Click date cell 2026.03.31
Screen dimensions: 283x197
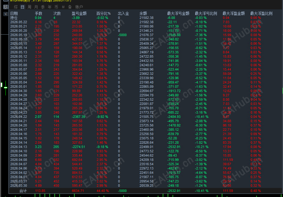(19, 181)
